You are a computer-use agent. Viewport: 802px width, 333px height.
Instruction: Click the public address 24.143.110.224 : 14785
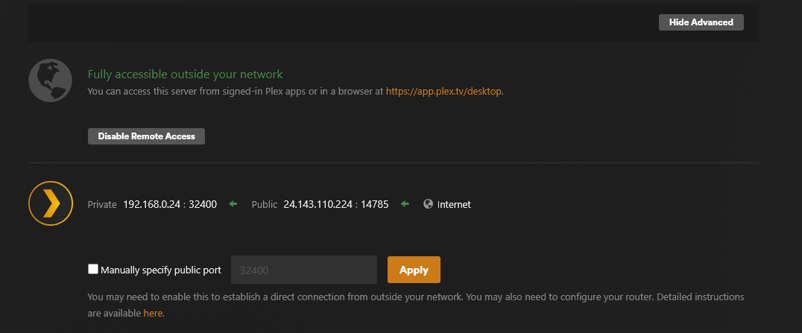pyautogui.click(x=335, y=204)
